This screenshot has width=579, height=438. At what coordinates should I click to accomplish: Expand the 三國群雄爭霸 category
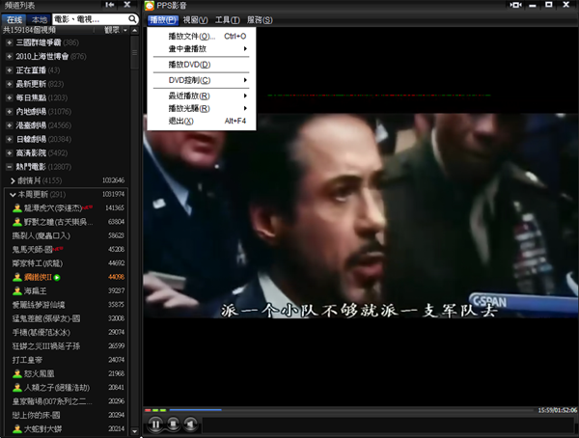coord(9,42)
